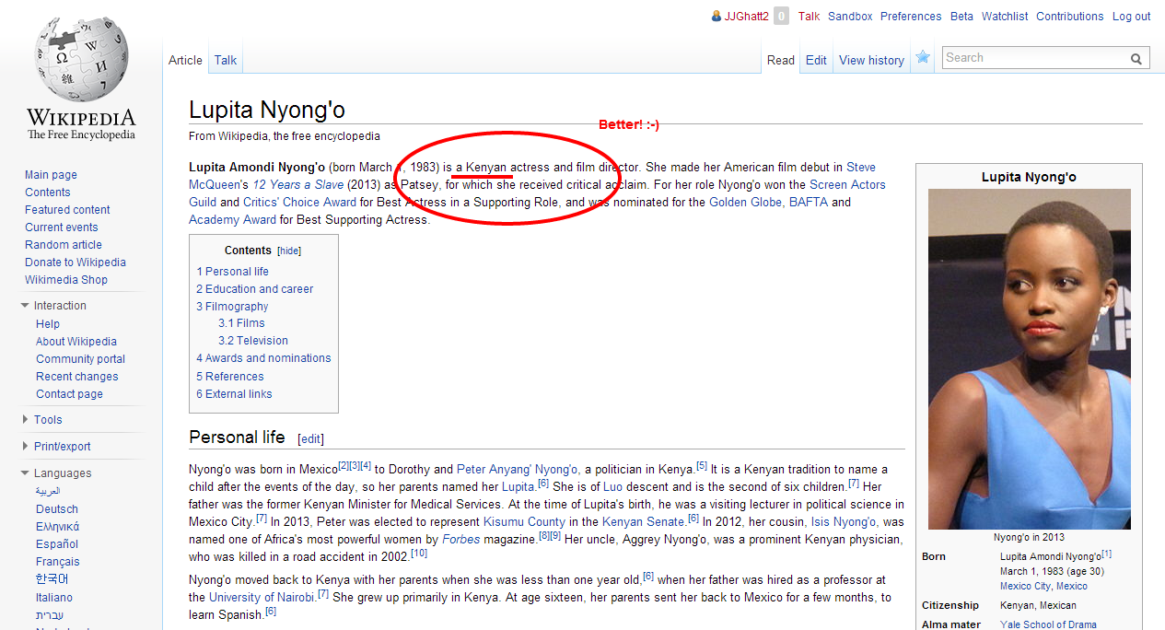Open Contributions link
This screenshot has width=1165, height=630.
pyautogui.click(x=1069, y=17)
